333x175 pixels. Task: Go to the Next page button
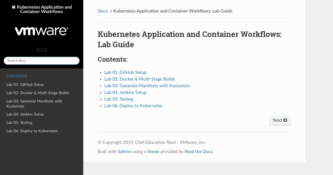(280, 120)
